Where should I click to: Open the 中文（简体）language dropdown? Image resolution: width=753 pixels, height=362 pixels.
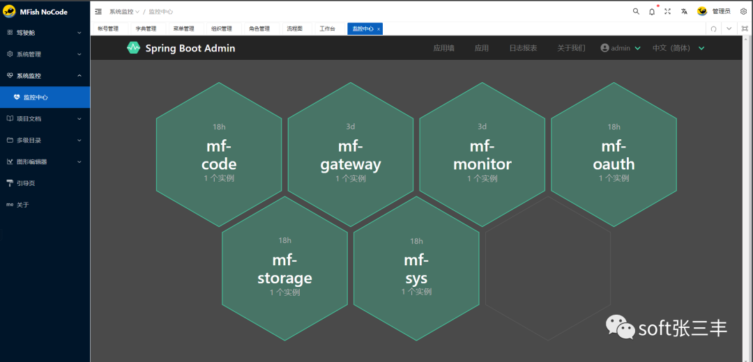click(x=678, y=48)
